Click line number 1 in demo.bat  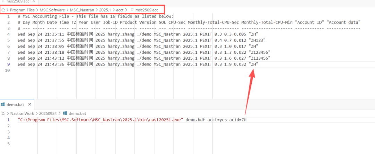(x=9, y=120)
